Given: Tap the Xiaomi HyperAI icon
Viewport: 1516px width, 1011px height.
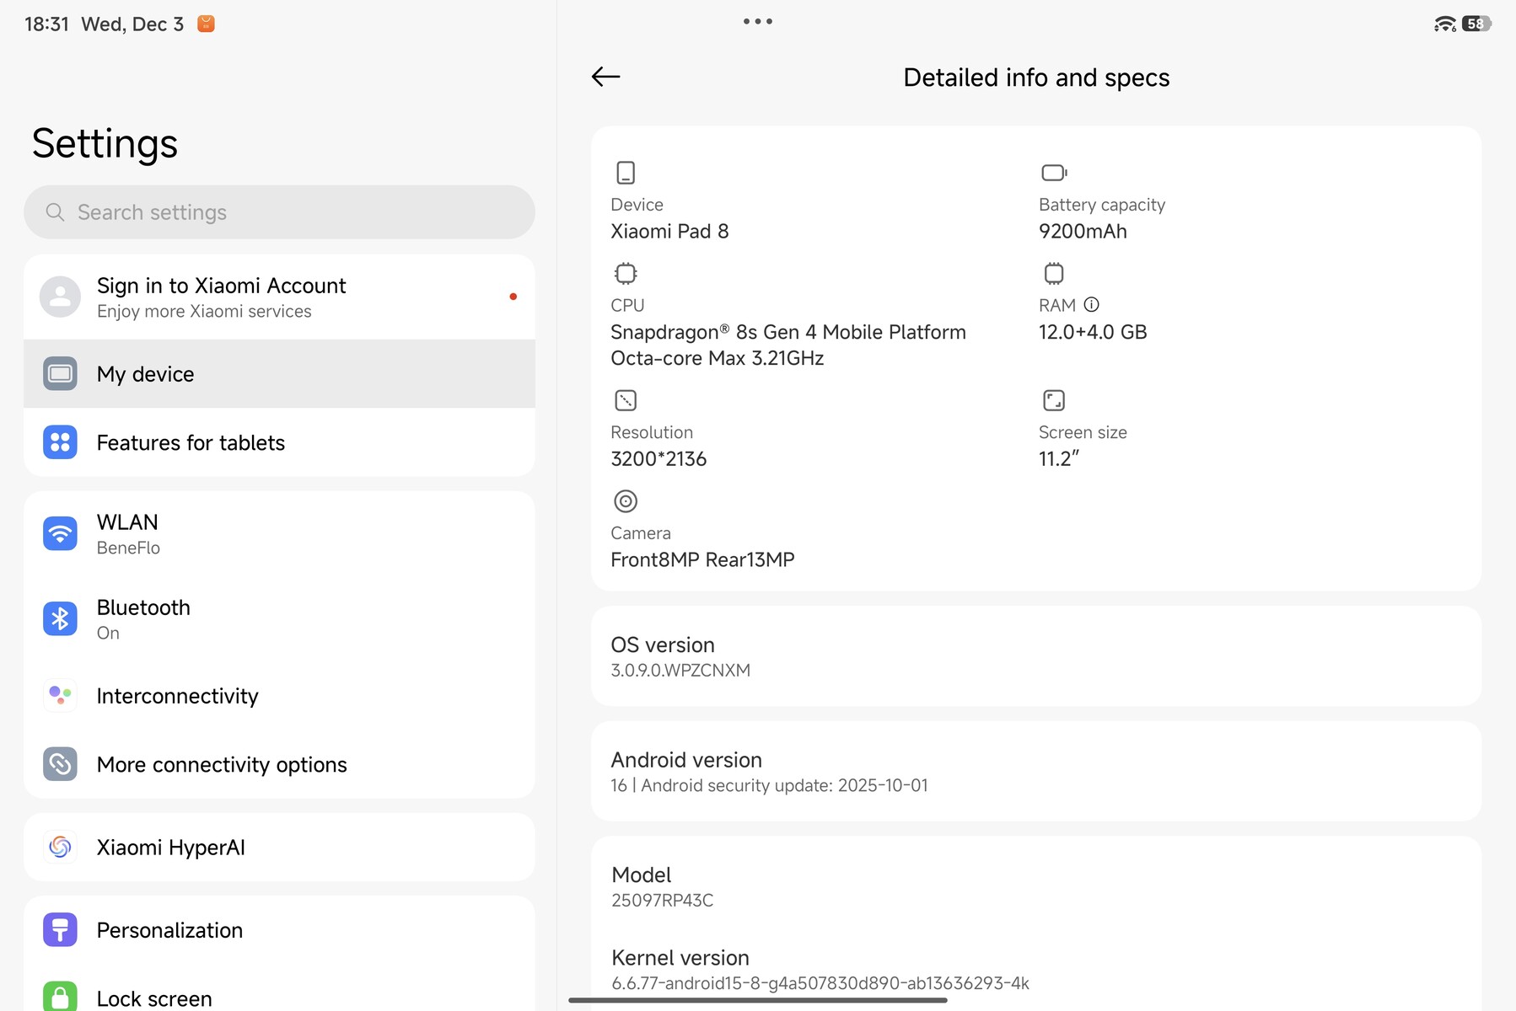Looking at the screenshot, I should (x=60, y=847).
